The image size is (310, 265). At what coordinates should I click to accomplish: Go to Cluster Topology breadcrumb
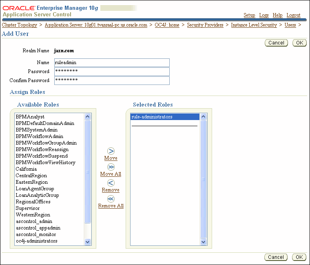point(20,25)
